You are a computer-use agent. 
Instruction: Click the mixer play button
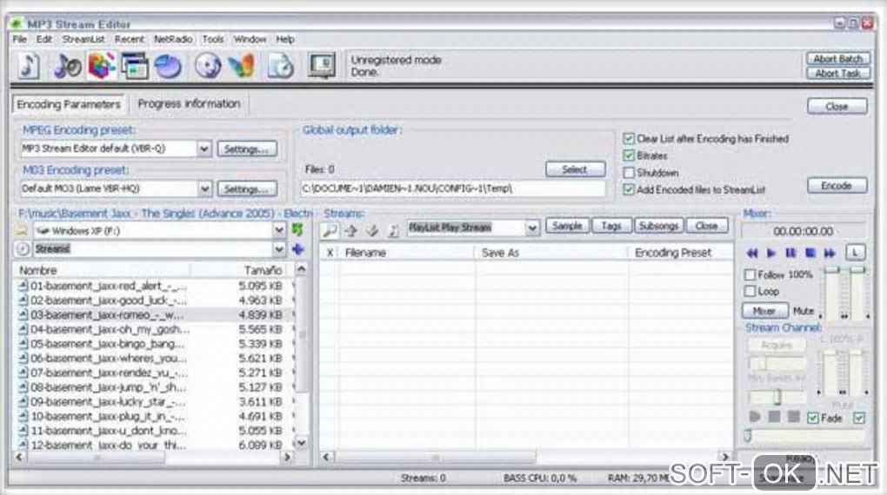pyautogui.click(x=771, y=254)
